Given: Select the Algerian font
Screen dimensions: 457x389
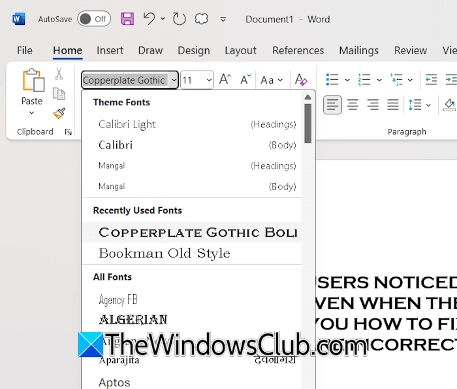Looking at the screenshot, I should coord(192,320).
